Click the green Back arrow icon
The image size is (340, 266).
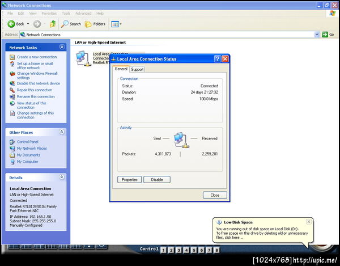click(11, 24)
